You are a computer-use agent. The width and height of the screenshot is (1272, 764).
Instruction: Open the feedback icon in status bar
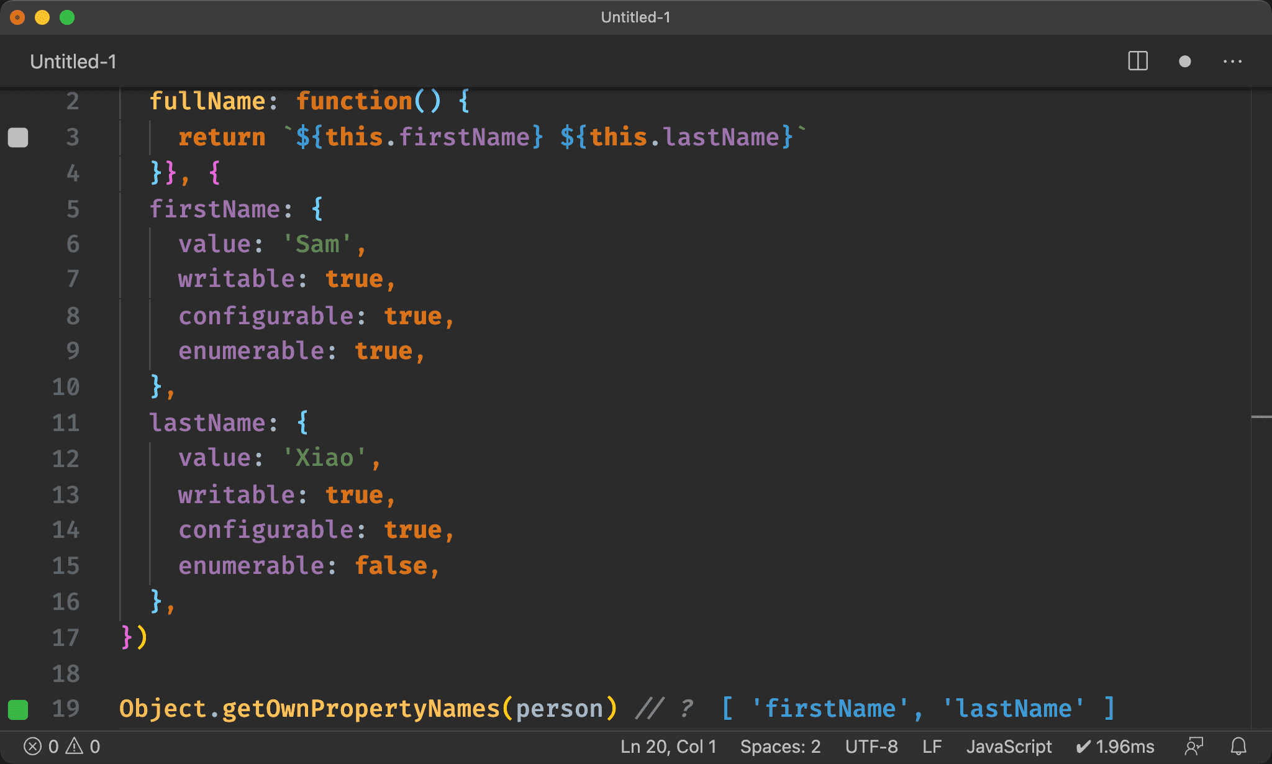click(1194, 746)
